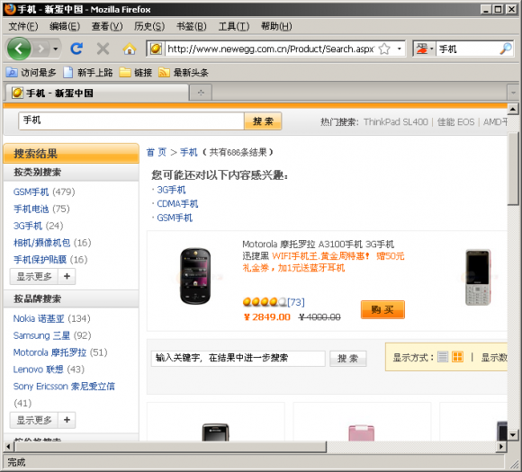522x472 pixels.
Task: Click the orange 购买 button
Action: [382, 309]
